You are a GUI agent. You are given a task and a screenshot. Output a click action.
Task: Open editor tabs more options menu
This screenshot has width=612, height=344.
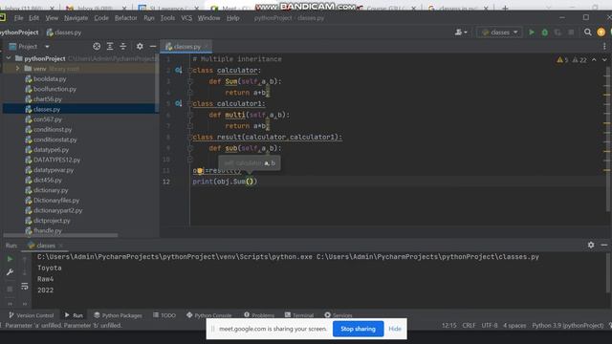pyautogui.click(x=604, y=47)
